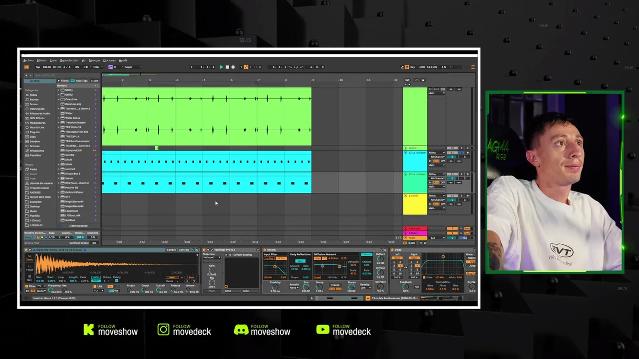
Task: Set monitor Off on track 11
Action: (x=443, y=161)
